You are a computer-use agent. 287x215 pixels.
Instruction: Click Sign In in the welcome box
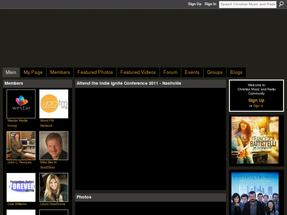click(258, 106)
